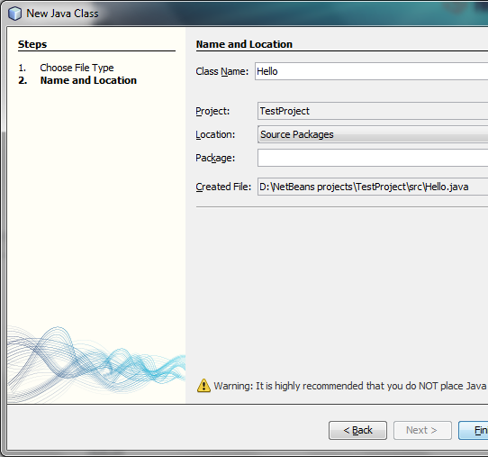Open the Location dropdown showing Source Packages
This screenshot has width=488, height=457.
[x=373, y=134]
